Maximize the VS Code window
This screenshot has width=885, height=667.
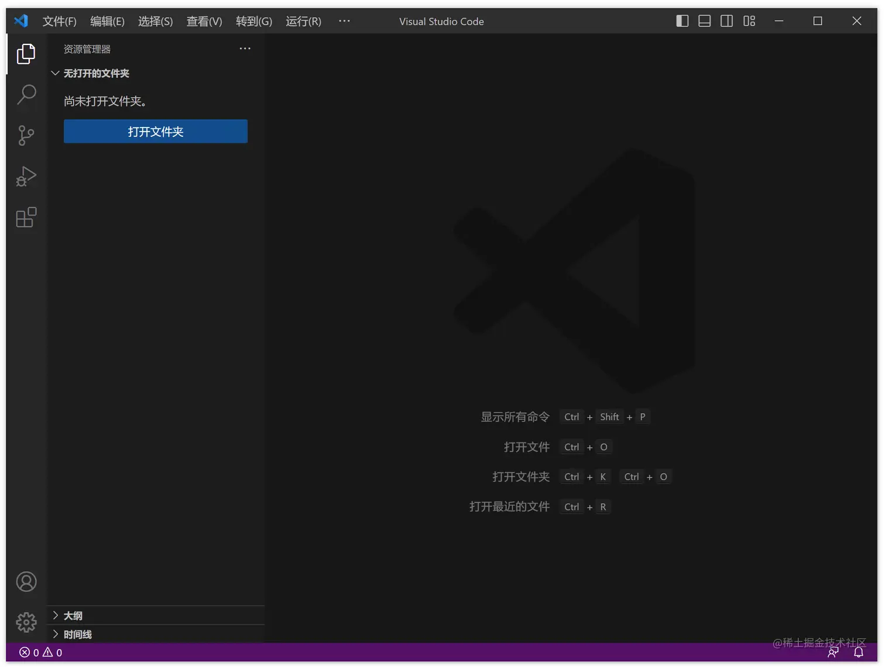tap(818, 21)
